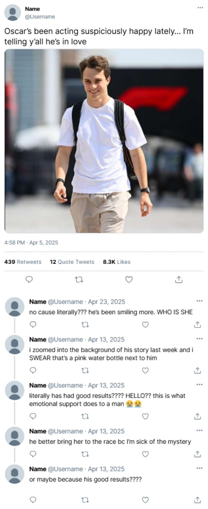Viewport: 208px width, 509px height.
Task: Reply to the main tweet
Action: (x=29, y=279)
